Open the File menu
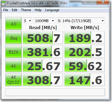The height and width of the screenshot is (102, 112). click(x=6, y=10)
